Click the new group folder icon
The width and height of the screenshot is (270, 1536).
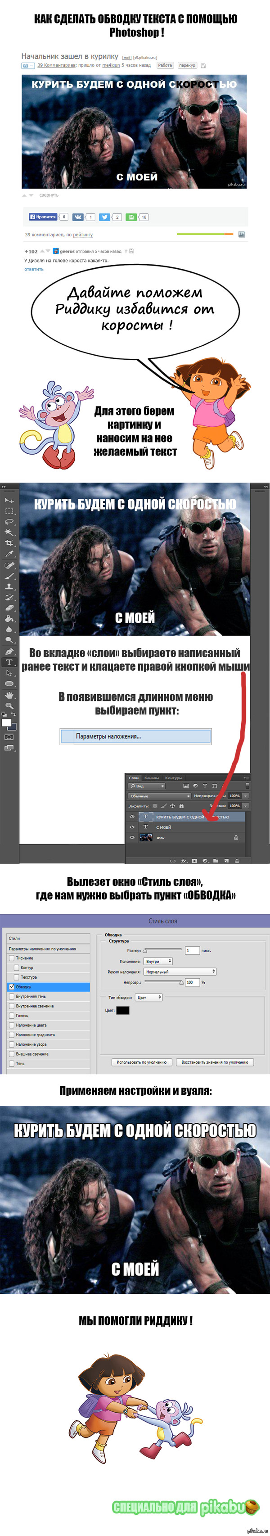tap(216, 860)
